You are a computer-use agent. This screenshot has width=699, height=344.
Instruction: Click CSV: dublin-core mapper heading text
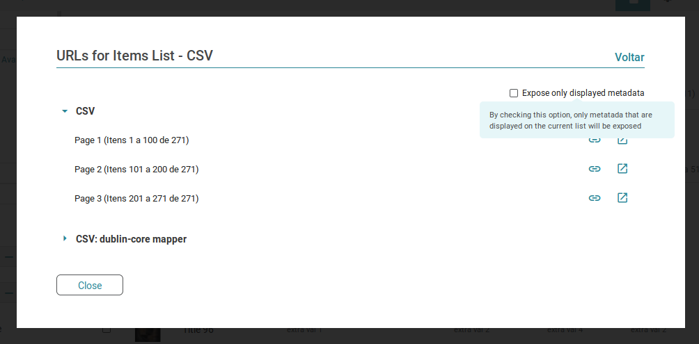[131, 239]
